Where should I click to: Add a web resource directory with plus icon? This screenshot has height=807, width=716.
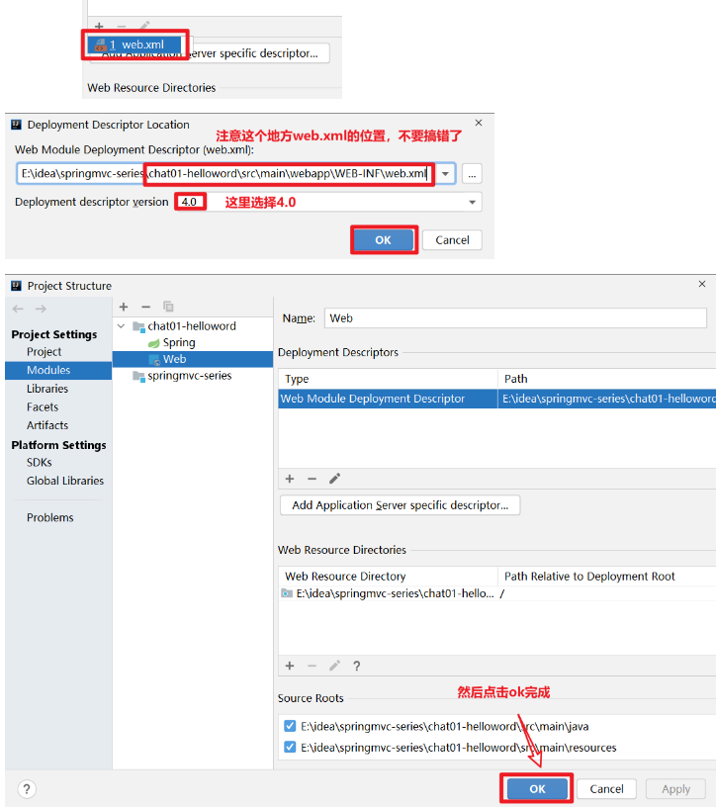point(290,666)
